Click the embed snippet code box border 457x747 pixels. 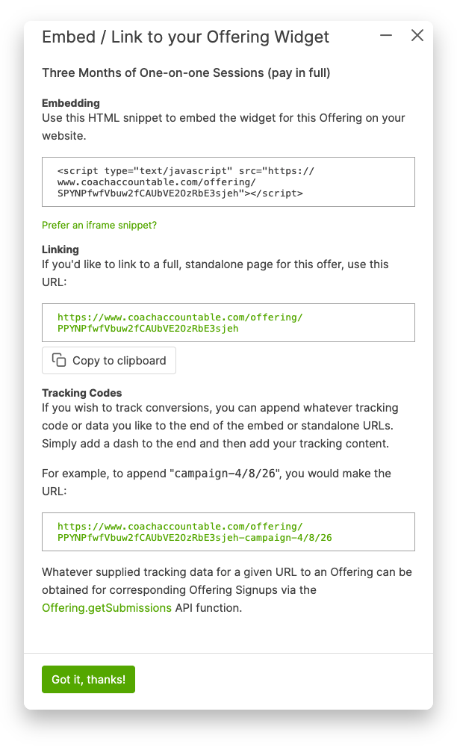point(229,157)
